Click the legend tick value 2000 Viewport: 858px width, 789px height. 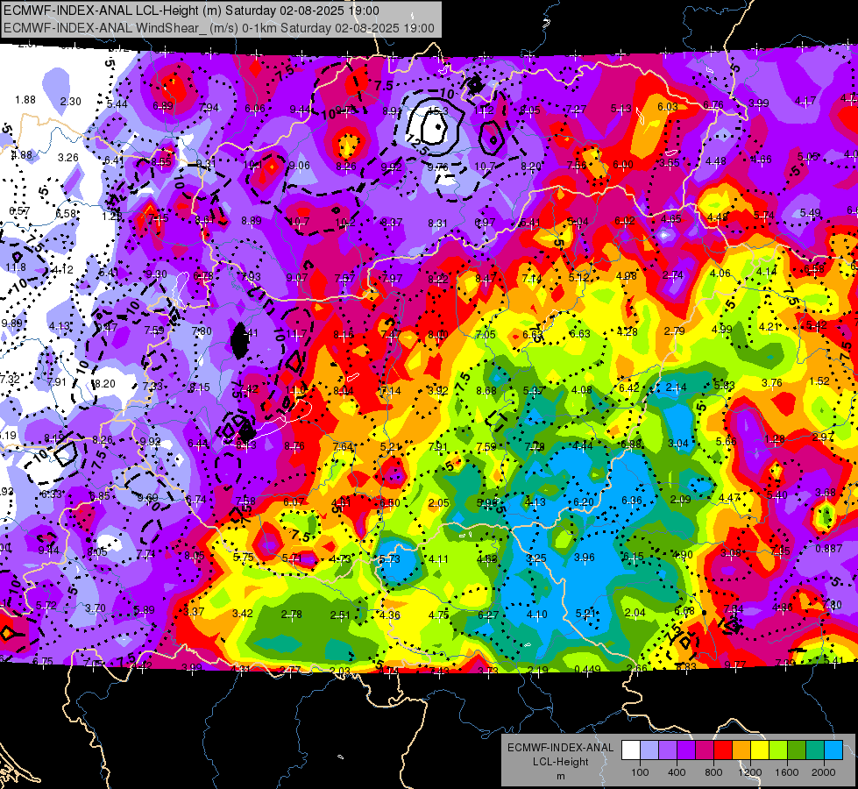[x=824, y=772]
